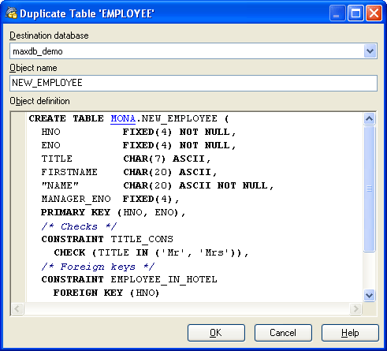Click the horizontal scrollbar left arrow

[17, 308]
